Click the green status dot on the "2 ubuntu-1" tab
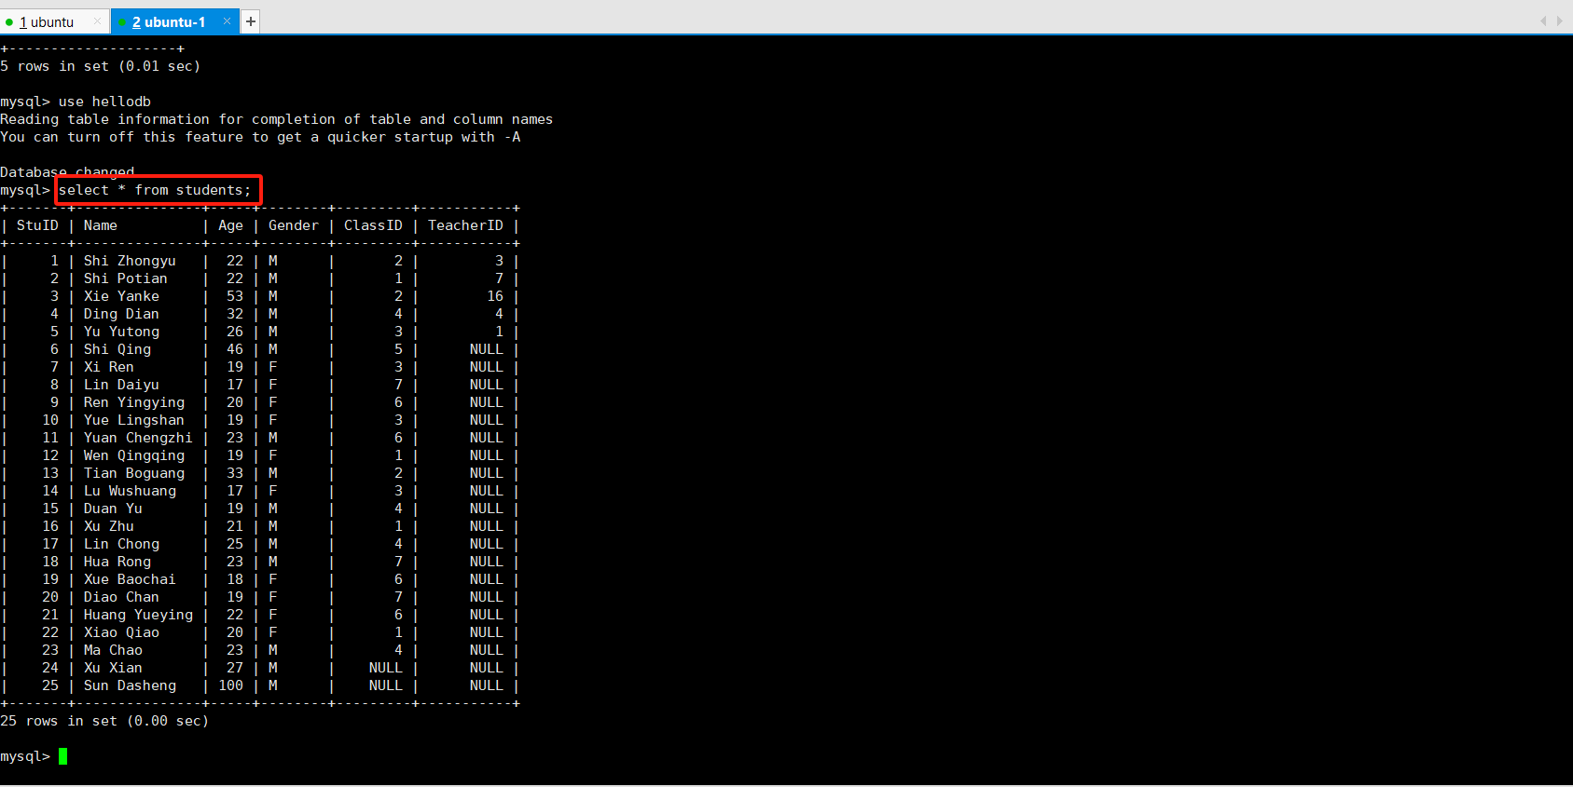The image size is (1573, 787). (122, 21)
